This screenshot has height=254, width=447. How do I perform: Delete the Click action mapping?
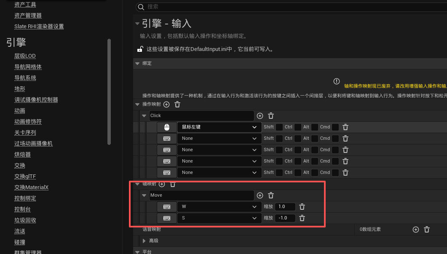(x=271, y=116)
